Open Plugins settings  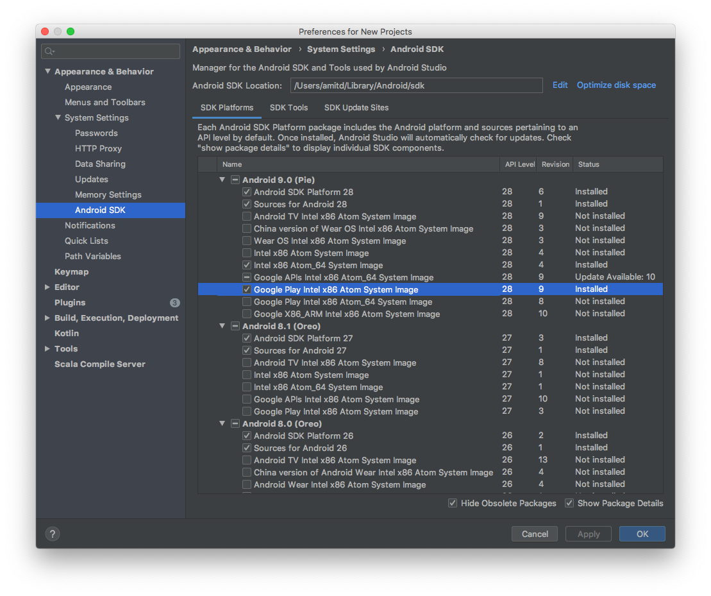[70, 303]
